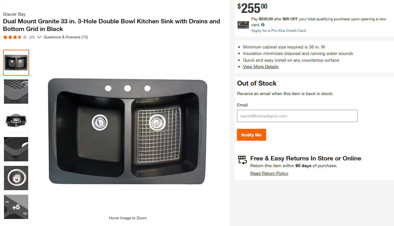Viewport: 394px width, 226px height.
Task: Open Read Return Policy link
Action: [269, 173]
